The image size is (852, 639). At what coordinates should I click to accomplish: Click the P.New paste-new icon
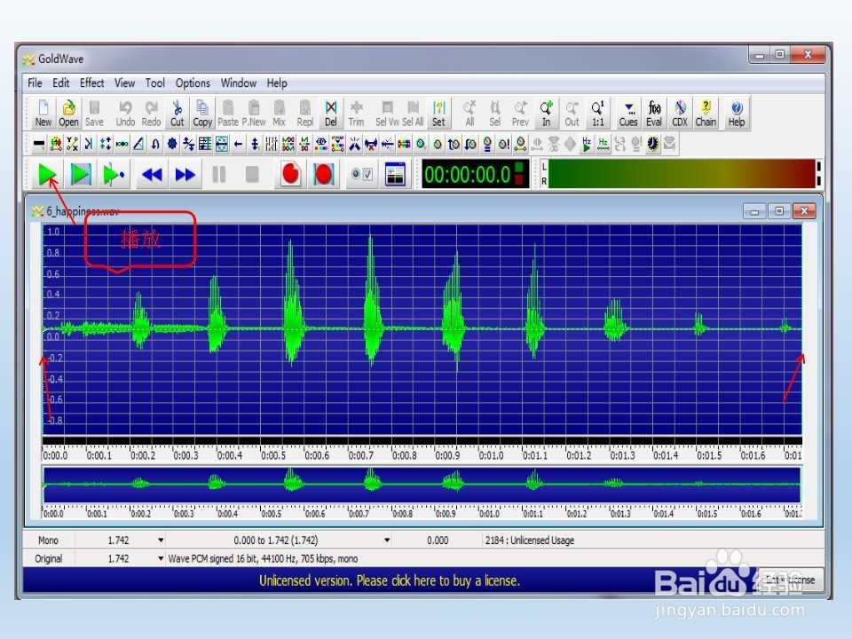(254, 114)
